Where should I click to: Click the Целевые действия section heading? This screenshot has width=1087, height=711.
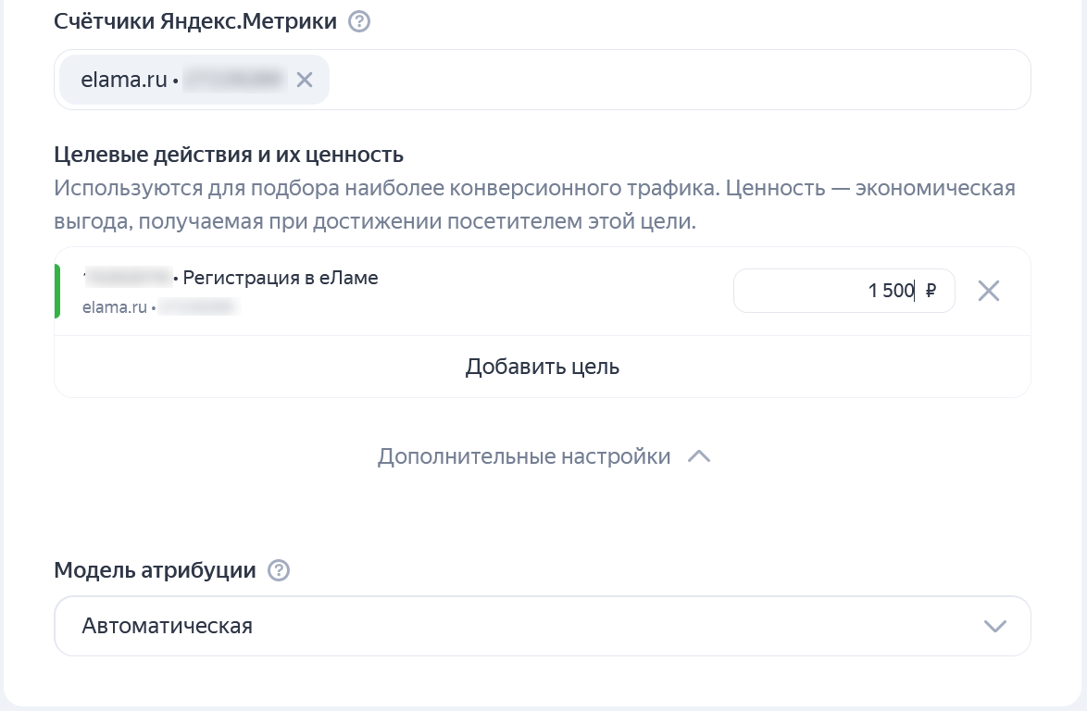(x=228, y=155)
